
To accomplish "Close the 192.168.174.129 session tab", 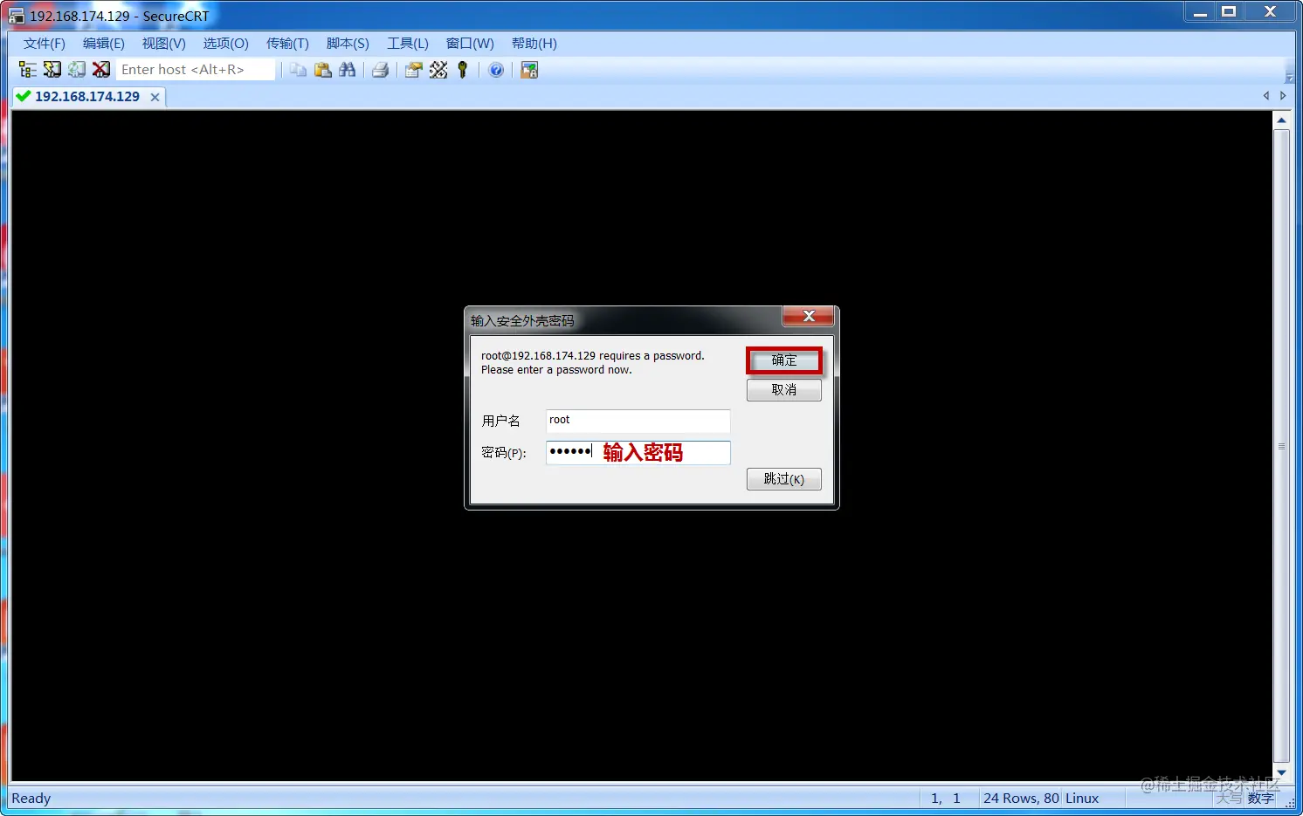I will click(155, 97).
